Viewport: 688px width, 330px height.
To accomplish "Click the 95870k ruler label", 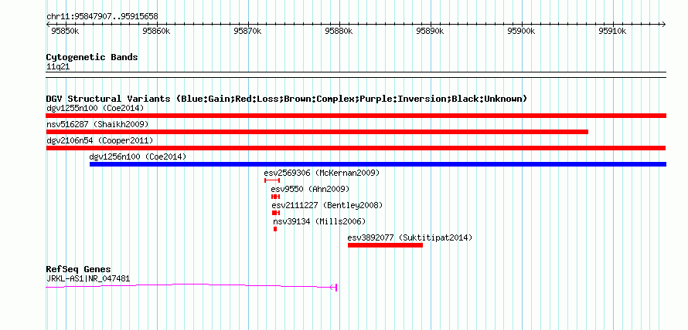I will [248, 31].
